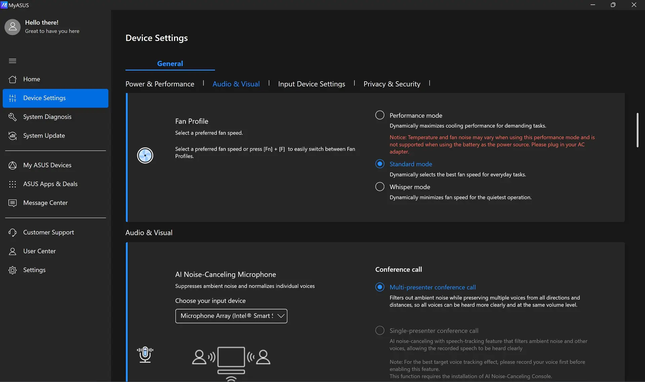Image resolution: width=645 pixels, height=382 pixels.
Task: Select Performance mode fan profile
Action: pos(380,115)
